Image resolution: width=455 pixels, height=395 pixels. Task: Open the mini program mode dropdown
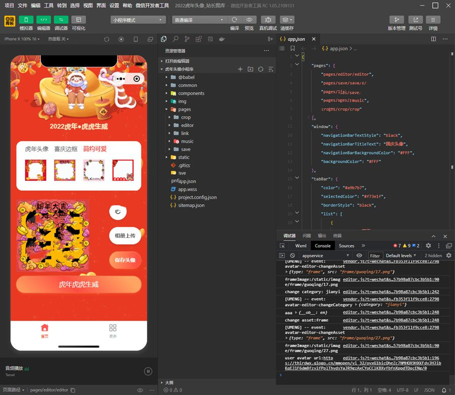[138, 20]
